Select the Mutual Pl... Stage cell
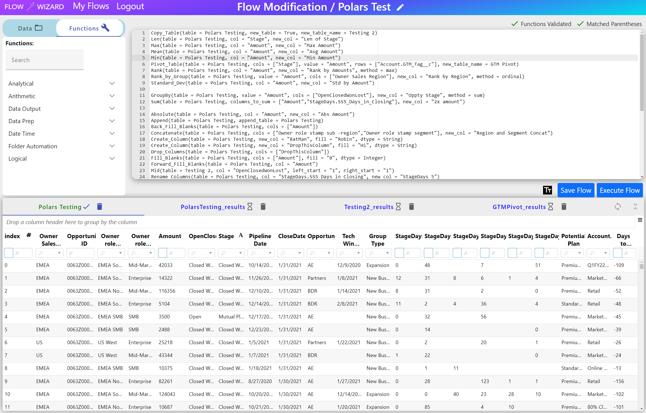 pos(231,317)
